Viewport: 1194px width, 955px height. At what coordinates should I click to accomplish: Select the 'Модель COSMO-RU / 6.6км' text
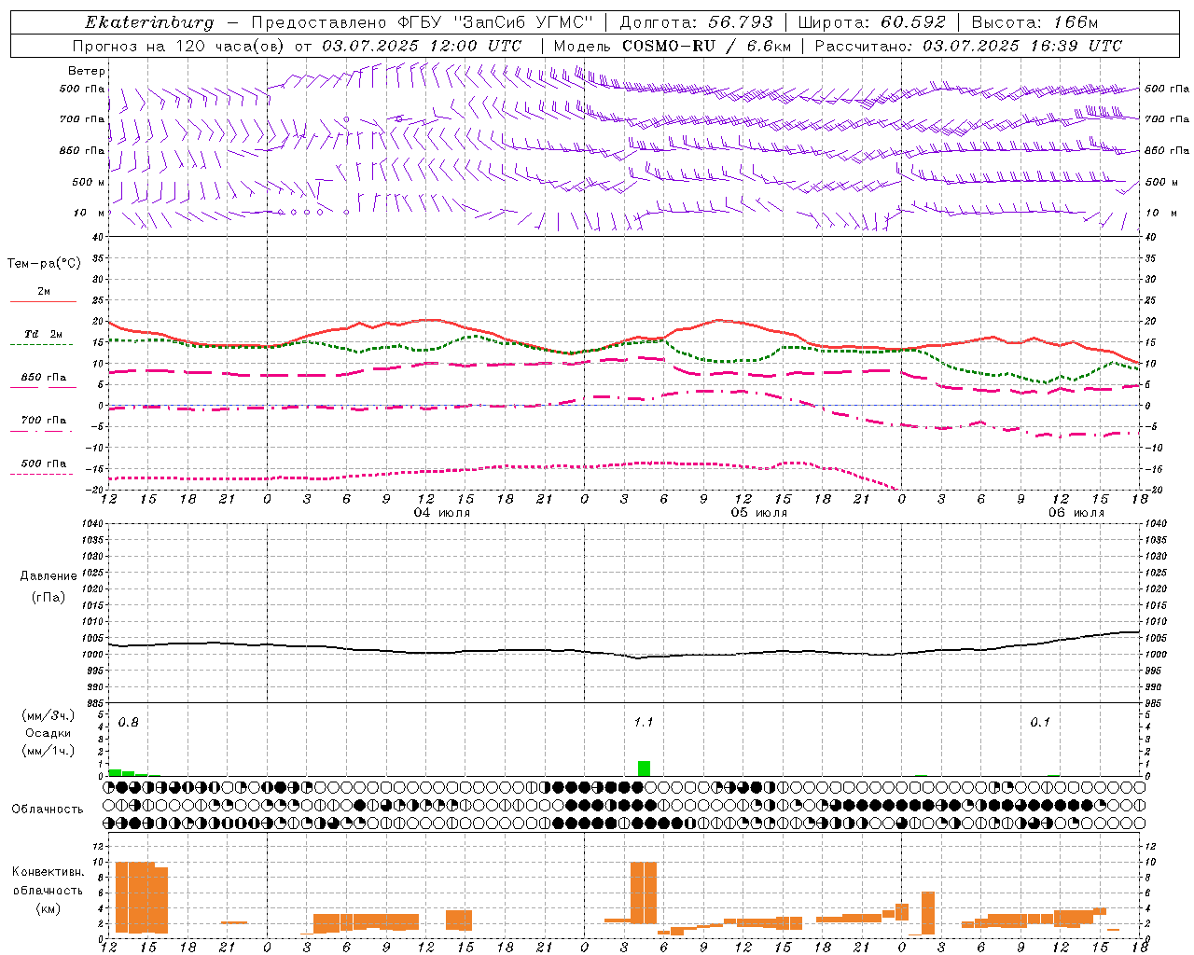pos(673,46)
